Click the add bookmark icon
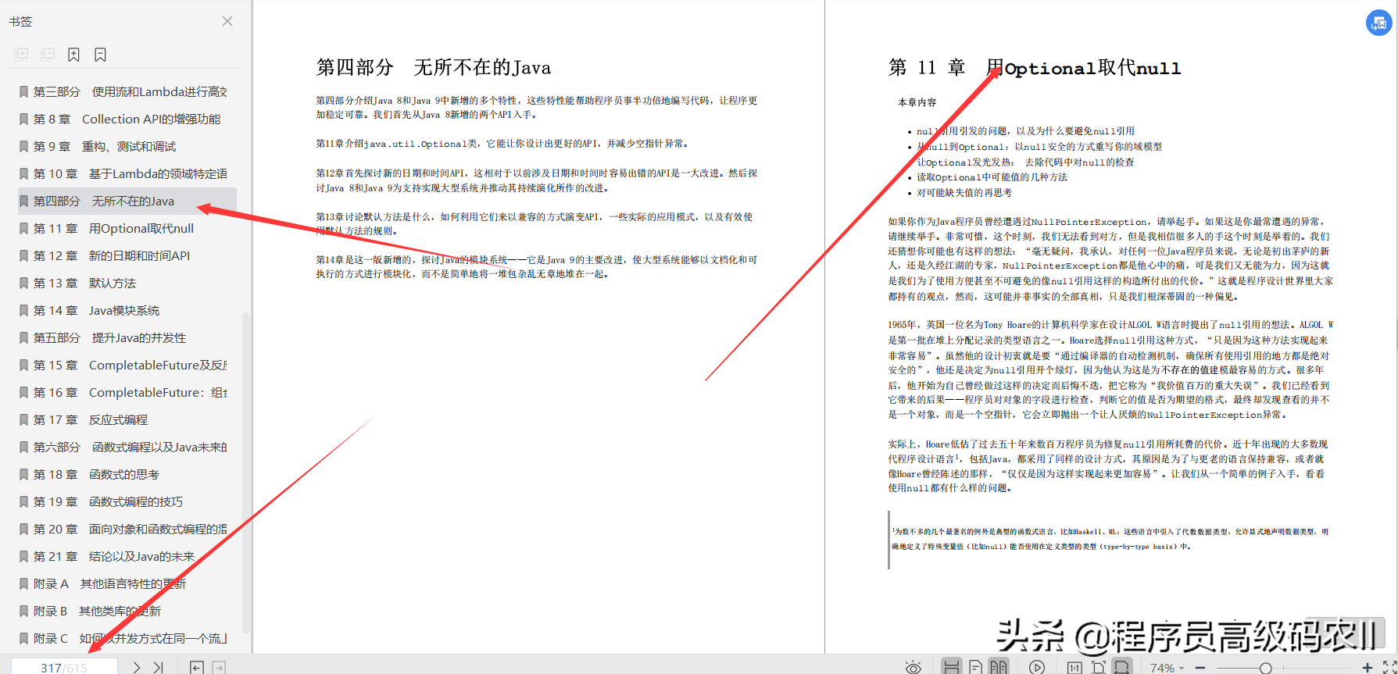The image size is (1398, 674). [73, 54]
